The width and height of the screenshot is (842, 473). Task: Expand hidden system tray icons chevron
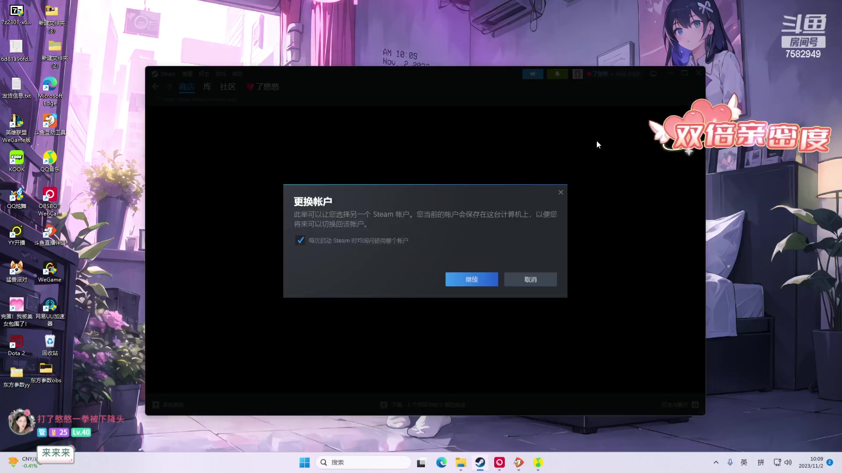point(716,462)
